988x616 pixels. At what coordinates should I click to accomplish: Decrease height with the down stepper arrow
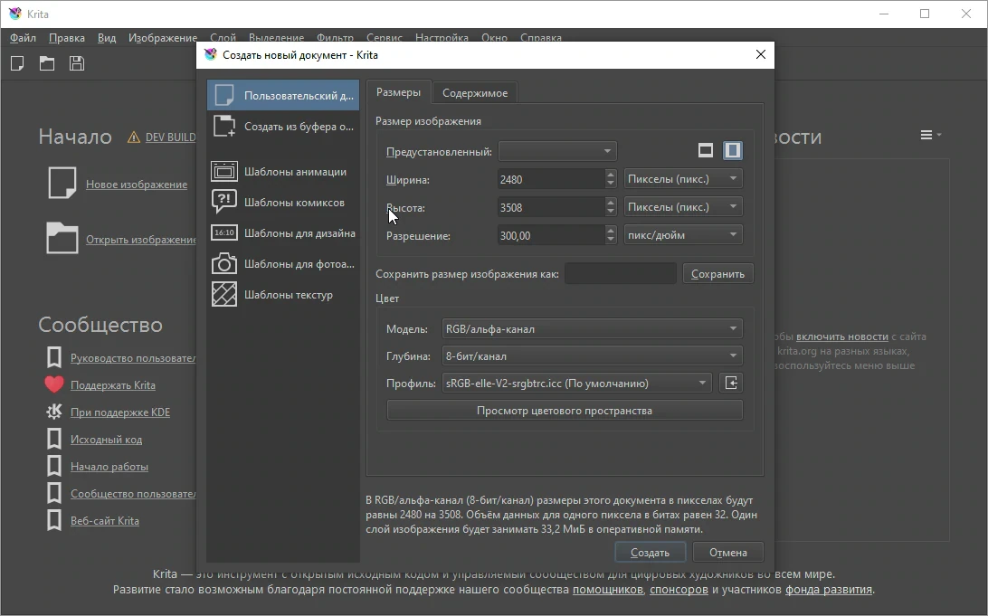click(x=610, y=212)
